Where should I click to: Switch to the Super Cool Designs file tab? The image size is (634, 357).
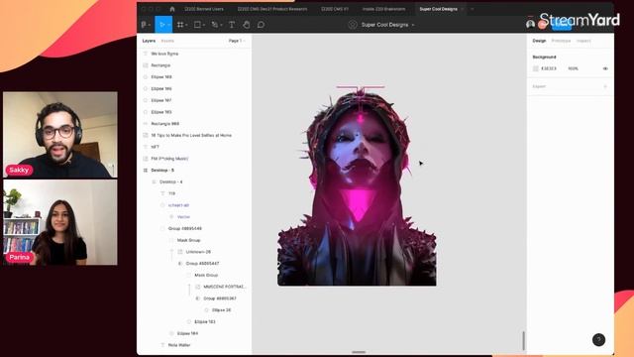(438, 9)
